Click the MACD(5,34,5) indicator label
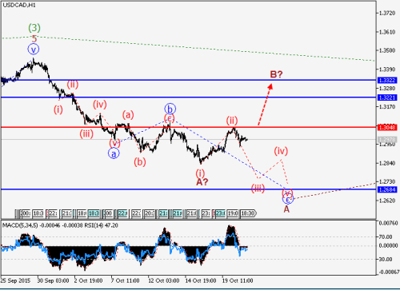400x290 pixels. point(20,225)
